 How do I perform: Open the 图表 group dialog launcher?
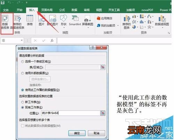pos(169,33)
